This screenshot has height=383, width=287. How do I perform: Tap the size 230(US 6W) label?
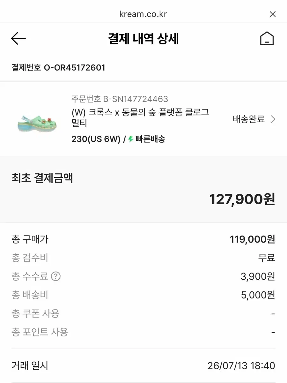pos(96,139)
